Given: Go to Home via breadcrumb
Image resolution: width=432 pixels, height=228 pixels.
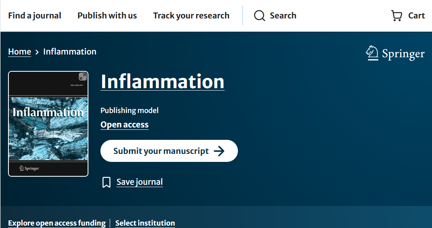Looking at the screenshot, I should [x=19, y=52].
